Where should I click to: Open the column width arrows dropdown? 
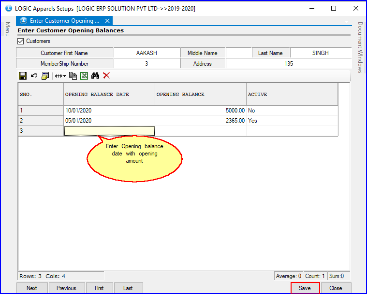tap(60, 76)
